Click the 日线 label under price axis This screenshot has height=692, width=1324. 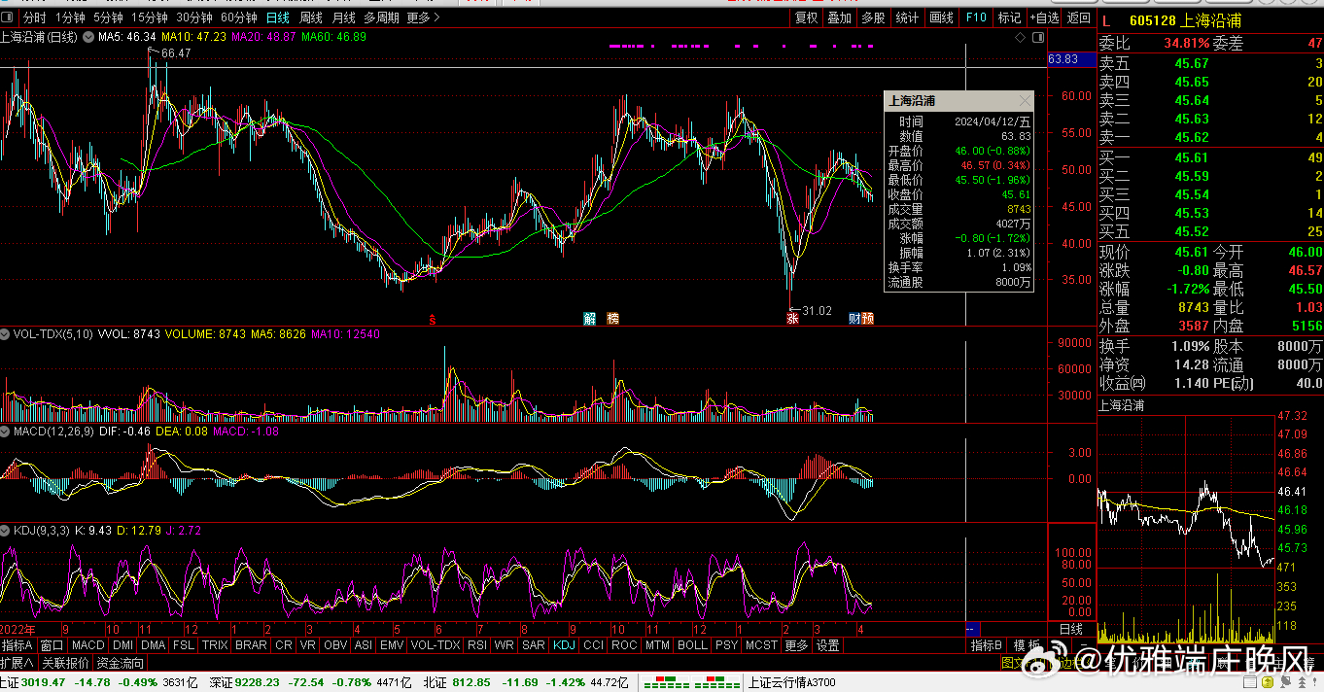tap(1070, 629)
